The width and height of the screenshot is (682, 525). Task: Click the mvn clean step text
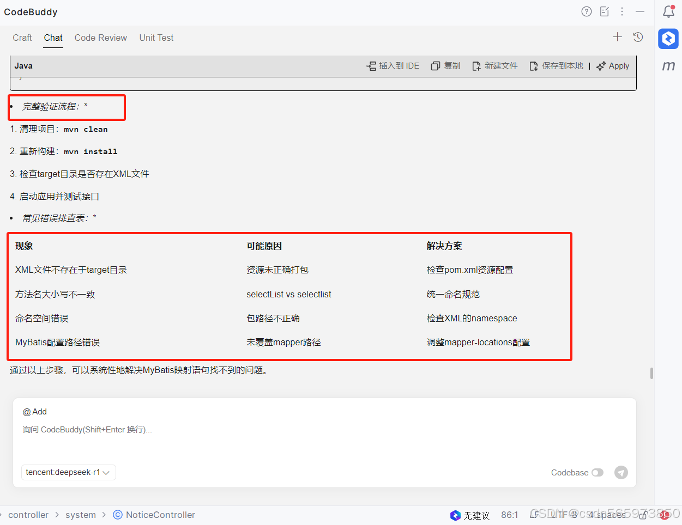click(x=86, y=129)
